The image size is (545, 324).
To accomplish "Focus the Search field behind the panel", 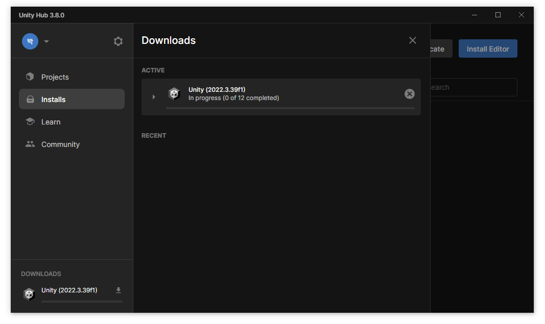I will [x=473, y=87].
